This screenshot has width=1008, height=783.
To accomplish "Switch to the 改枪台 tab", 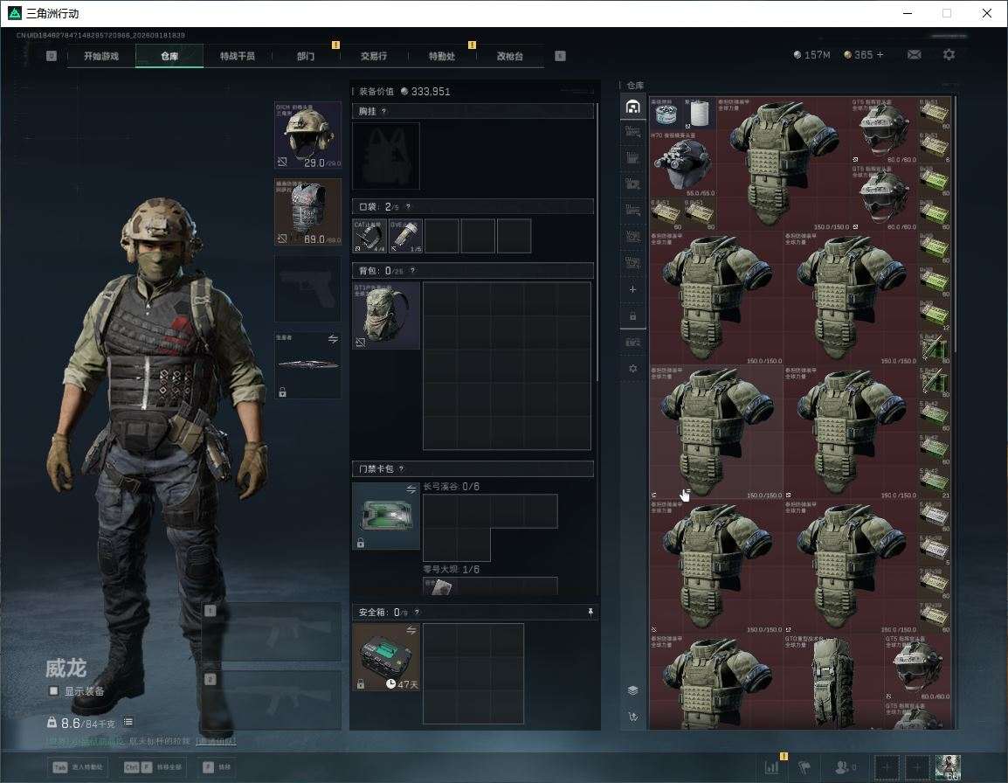I will point(510,56).
